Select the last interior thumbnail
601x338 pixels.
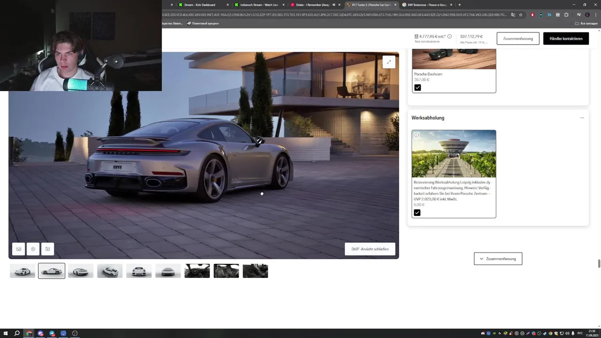[255, 271]
